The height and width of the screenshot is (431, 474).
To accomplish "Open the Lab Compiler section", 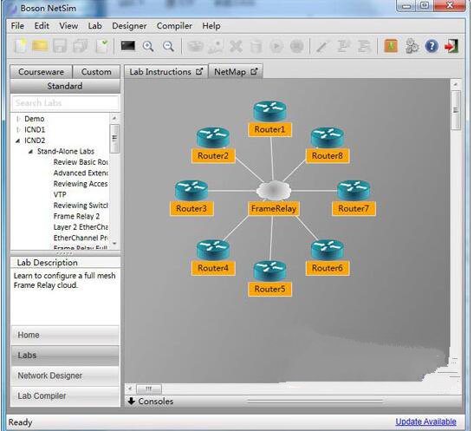I will [x=65, y=396].
